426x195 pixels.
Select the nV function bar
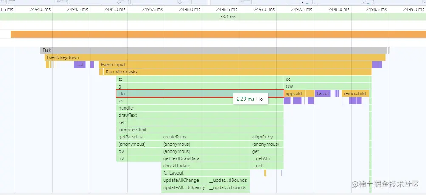139,158
